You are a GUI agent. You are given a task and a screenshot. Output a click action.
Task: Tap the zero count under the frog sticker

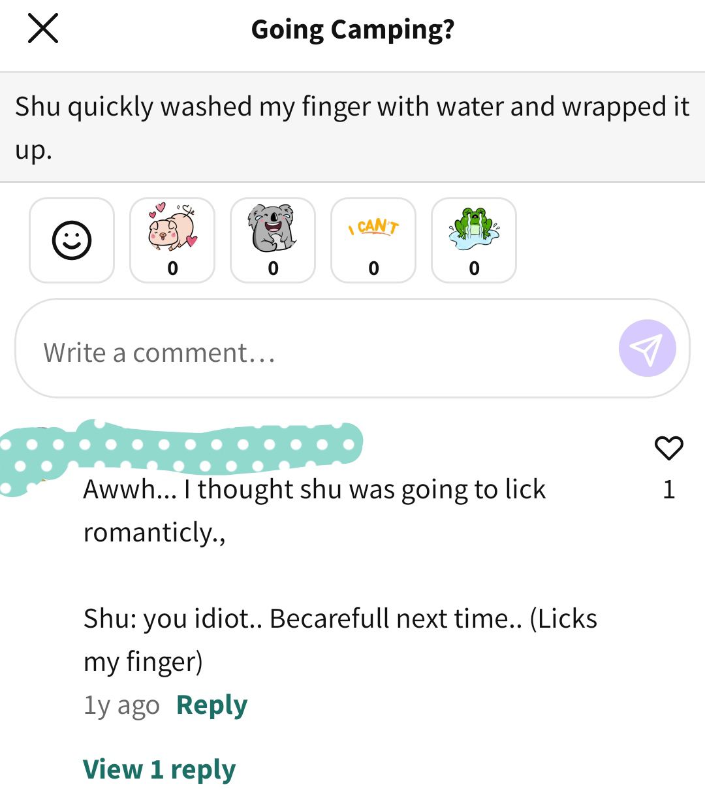pos(474,268)
